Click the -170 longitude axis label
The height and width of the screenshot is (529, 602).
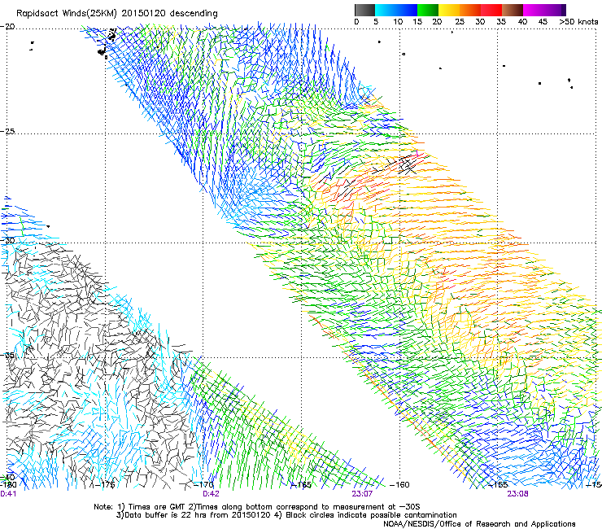coord(203,484)
